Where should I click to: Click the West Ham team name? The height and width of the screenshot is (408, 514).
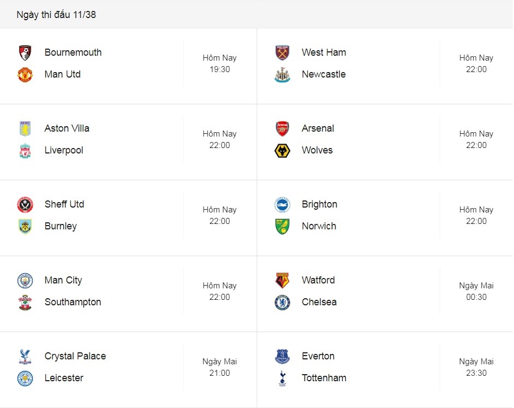click(x=323, y=52)
